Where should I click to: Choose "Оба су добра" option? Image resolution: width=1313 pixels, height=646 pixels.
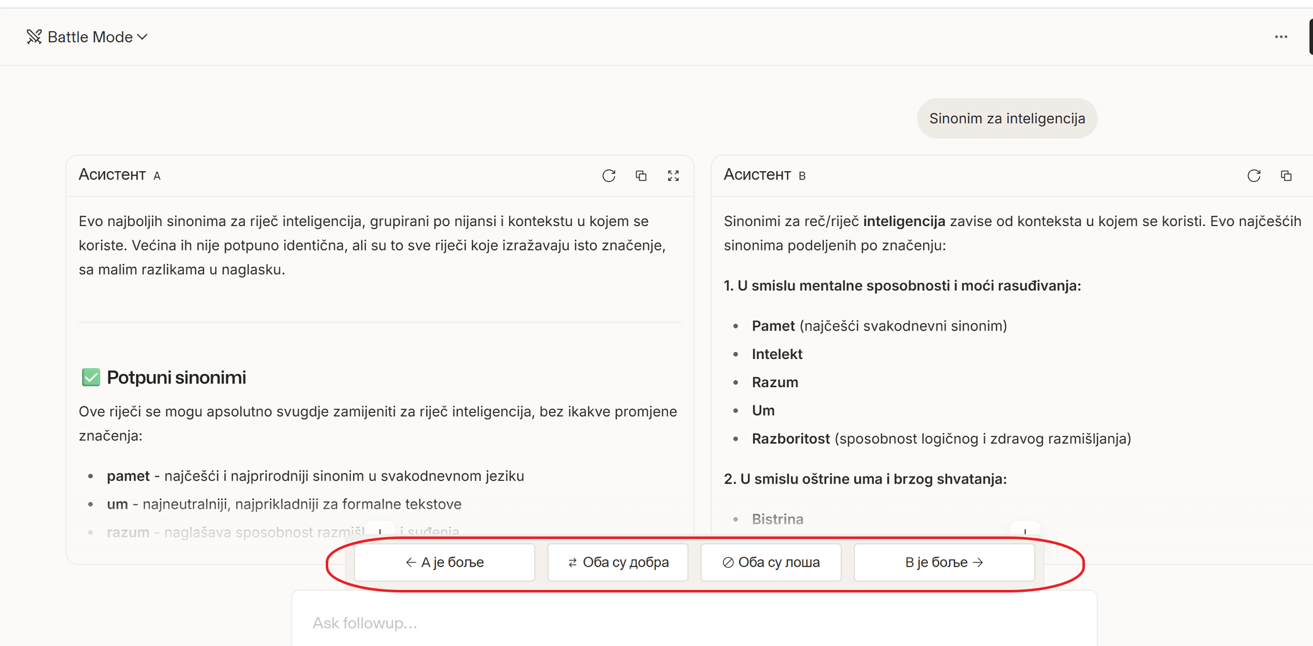[x=617, y=562]
